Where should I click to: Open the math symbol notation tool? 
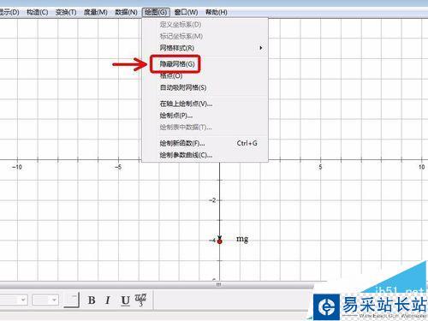point(140,300)
